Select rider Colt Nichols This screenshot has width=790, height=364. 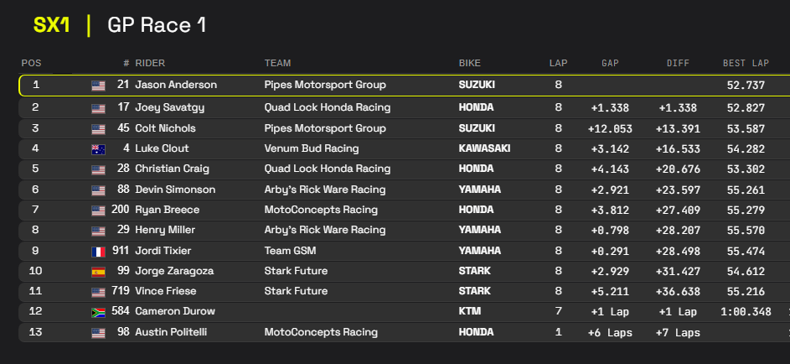click(165, 128)
